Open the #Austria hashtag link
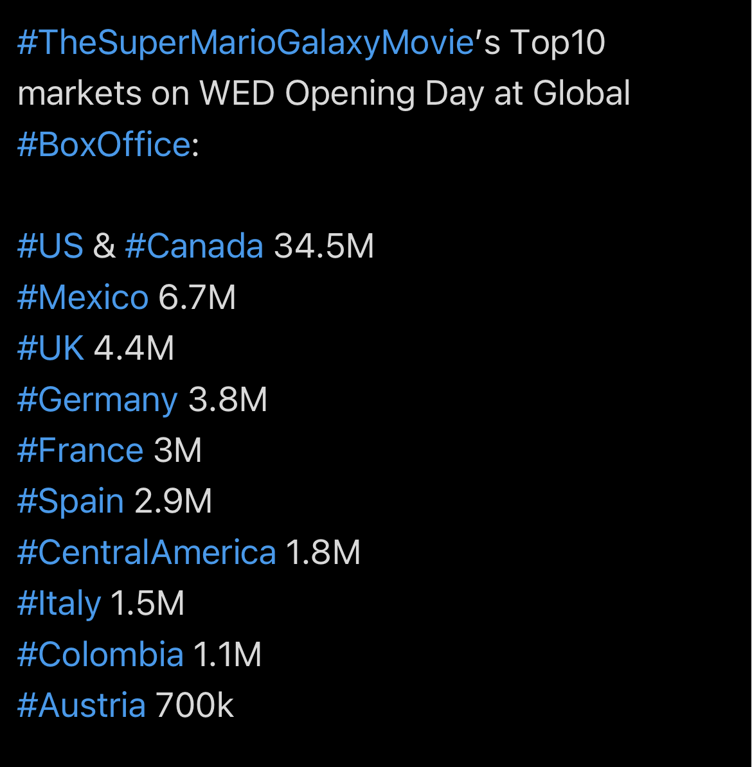This screenshot has width=752, height=767. [x=82, y=705]
